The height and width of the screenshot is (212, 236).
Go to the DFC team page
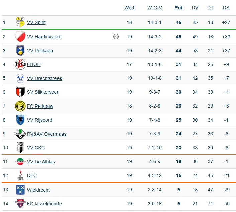click(x=32, y=175)
